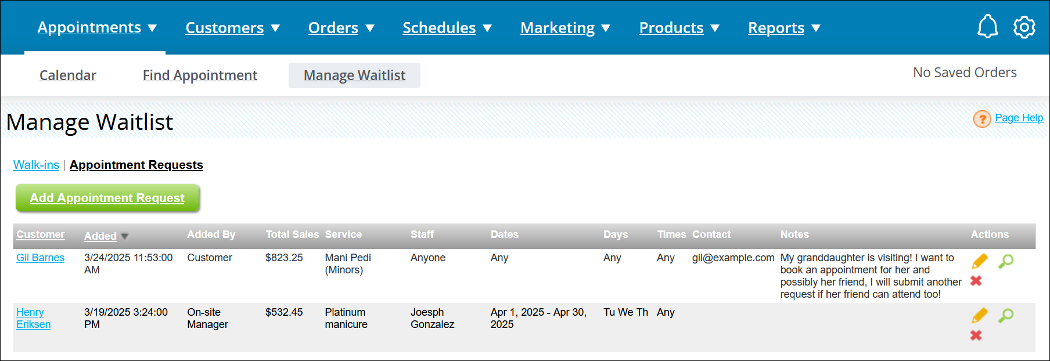
Task: Sort table by Customer column
Action: 40,234
